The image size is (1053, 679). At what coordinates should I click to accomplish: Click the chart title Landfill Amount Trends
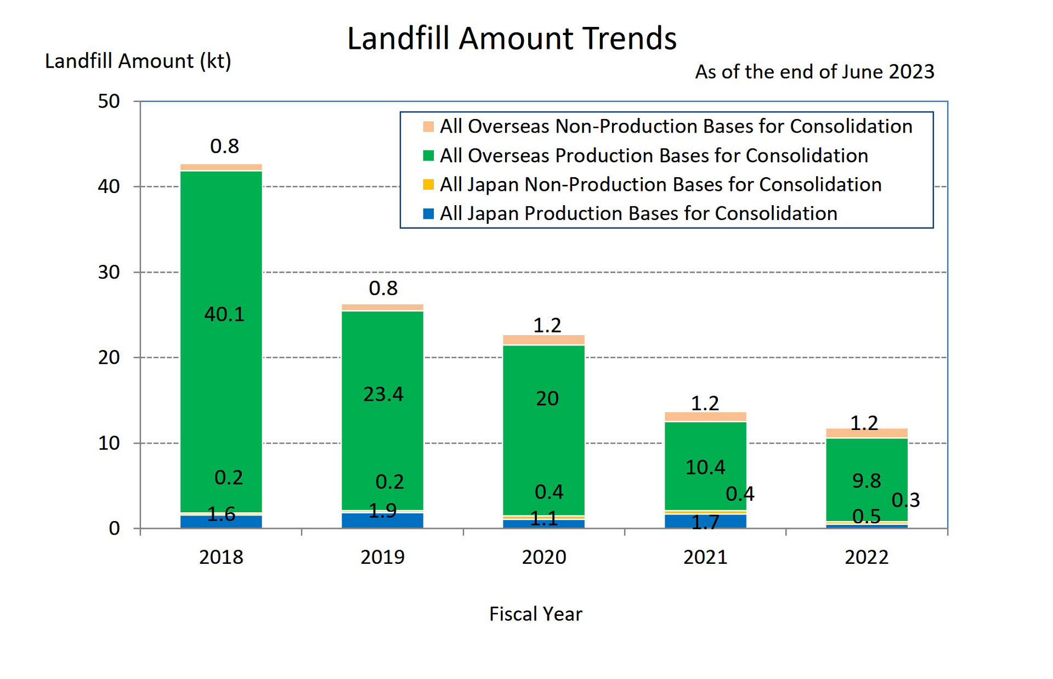(512, 38)
